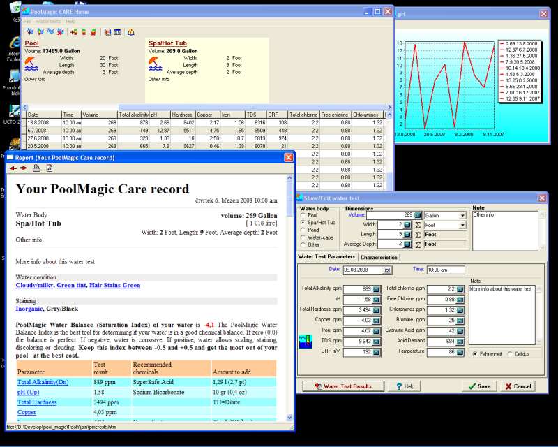Click the blue water balance image in the water test dialog
The width and height of the screenshot is (558, 447).
(x=306, y=342)
